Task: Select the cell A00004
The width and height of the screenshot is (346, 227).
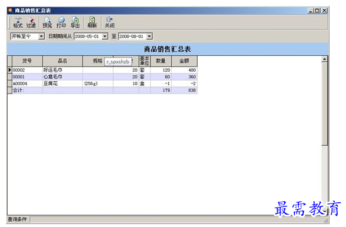Action: point(27,84)
